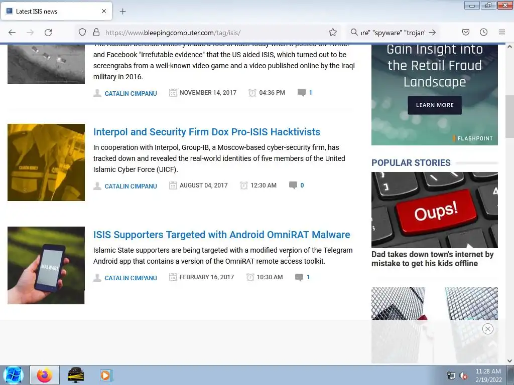Click the Oups! keyboard popular story image
Viewport: 514px width, 385px height.
coord(435,210)
